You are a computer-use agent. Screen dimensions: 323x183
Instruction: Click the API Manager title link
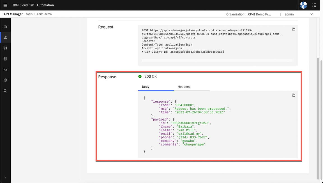[x=13, y=14]
